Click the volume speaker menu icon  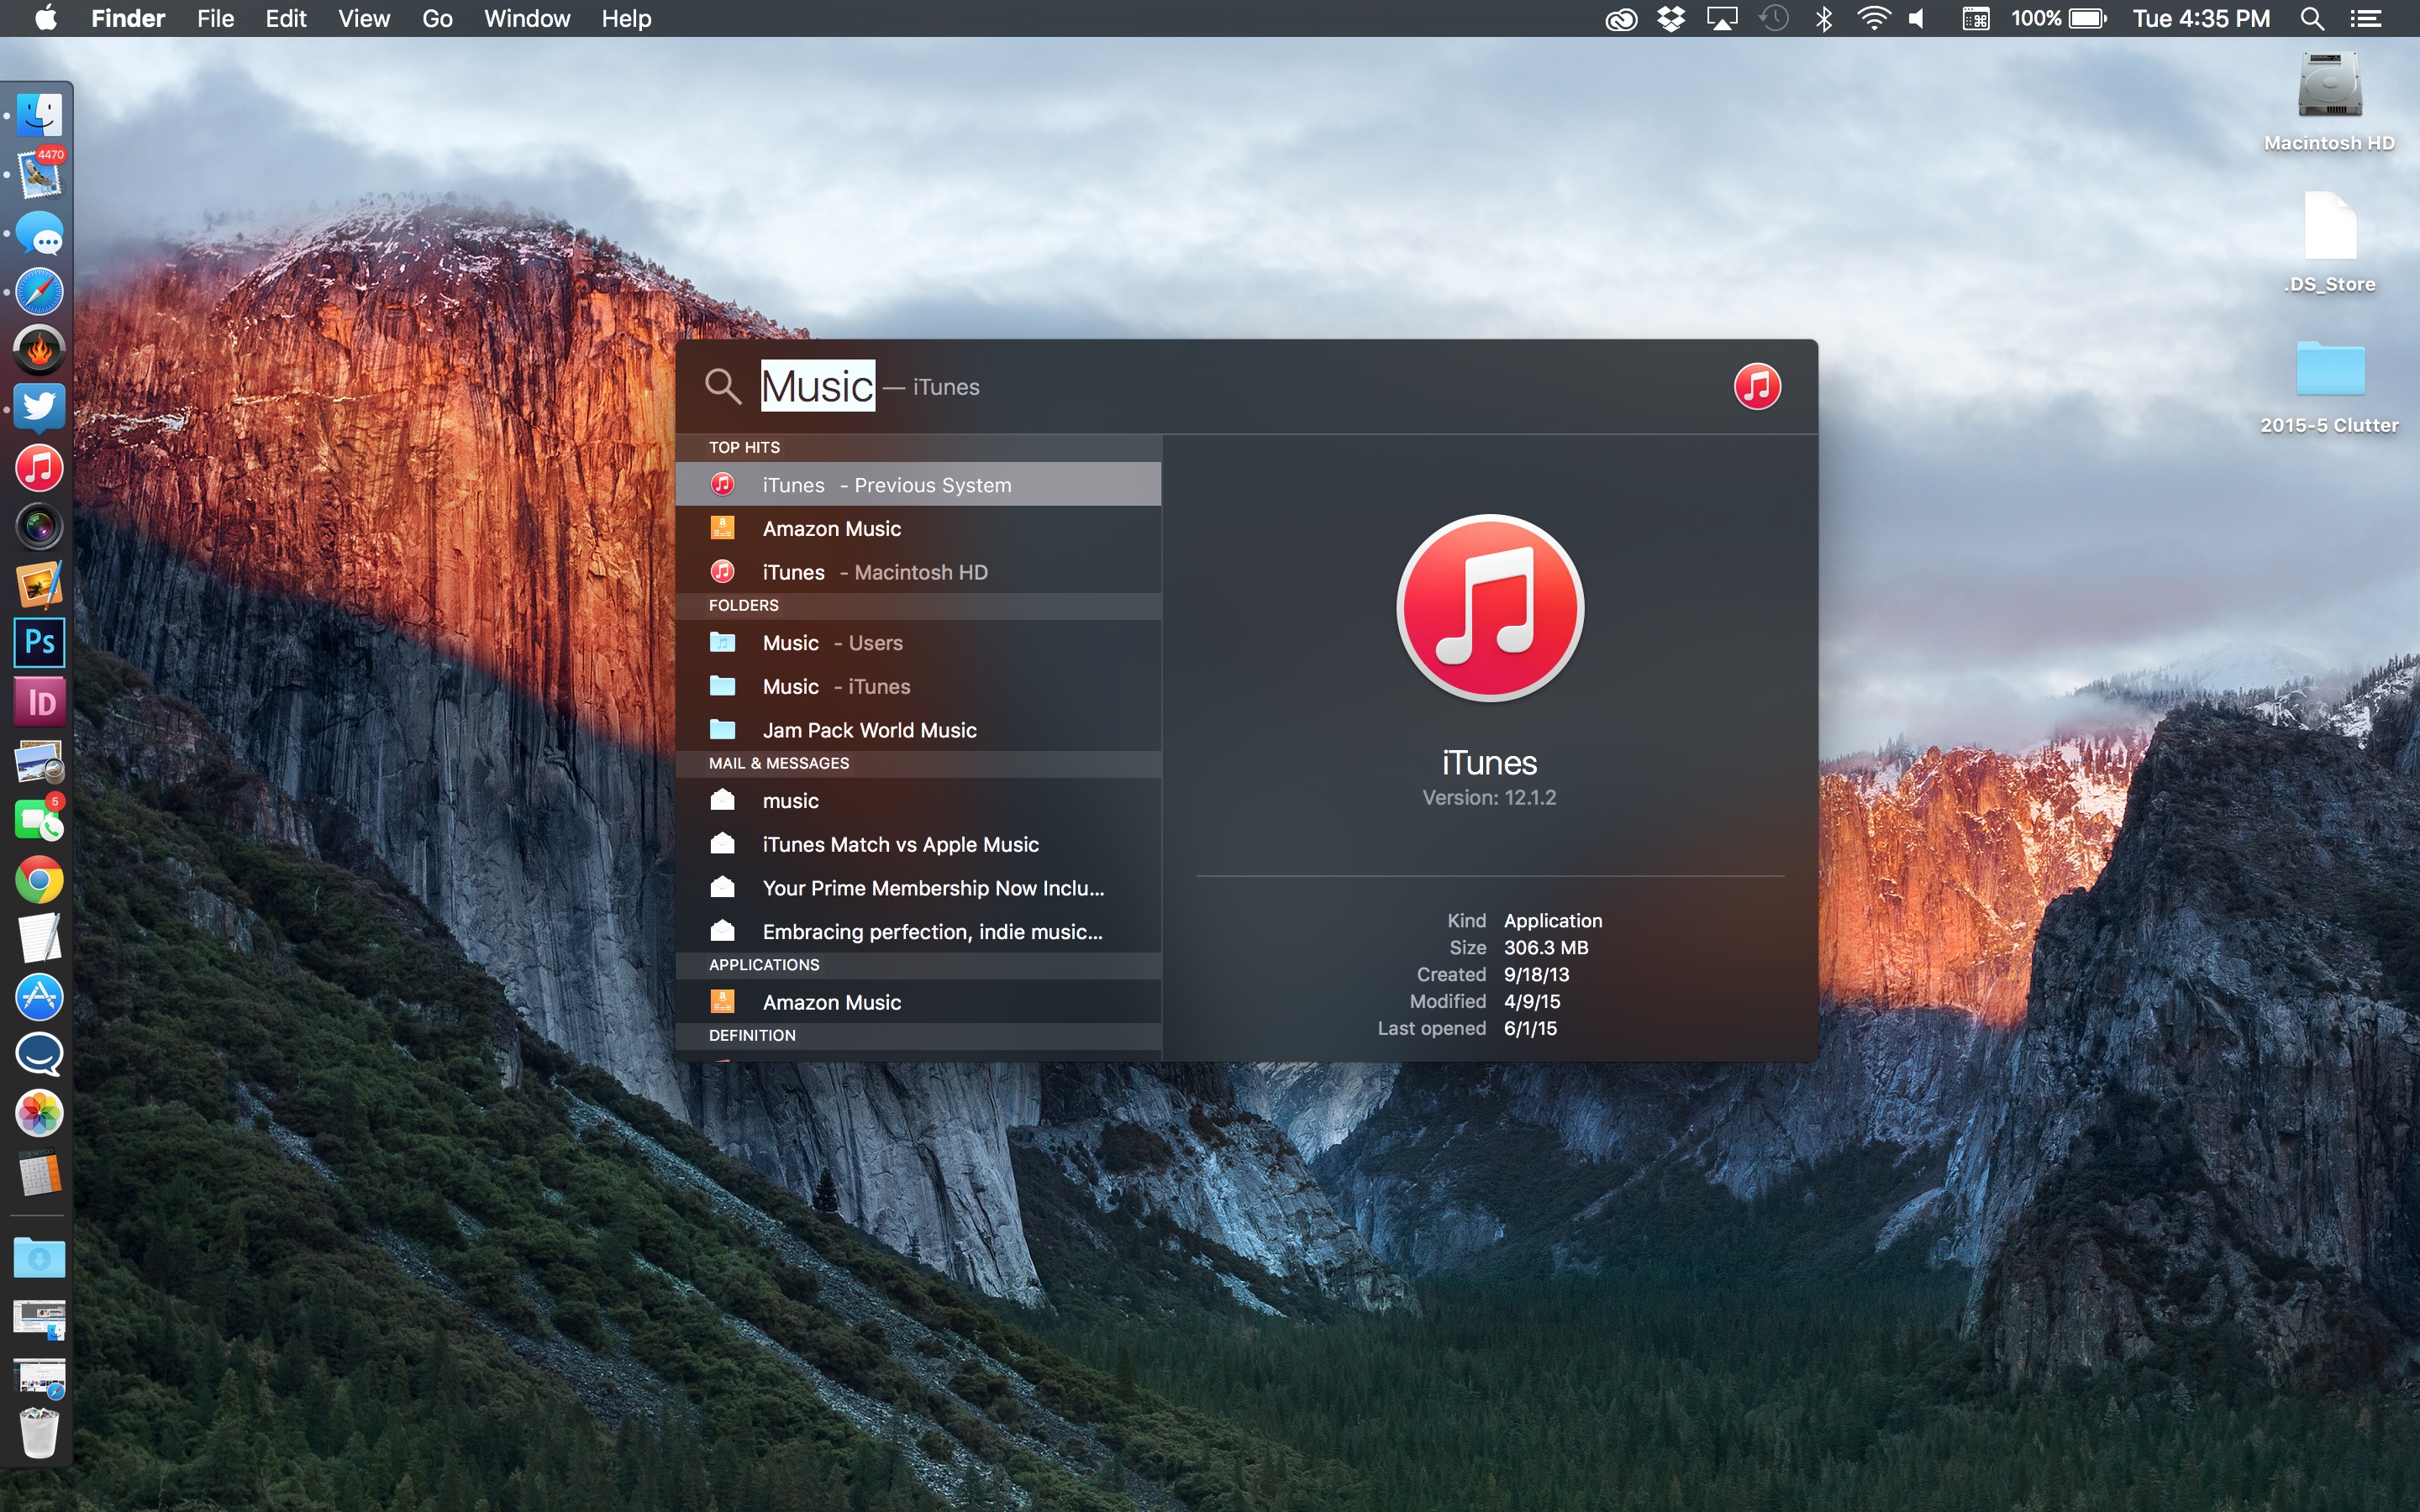coord(1917,19)
